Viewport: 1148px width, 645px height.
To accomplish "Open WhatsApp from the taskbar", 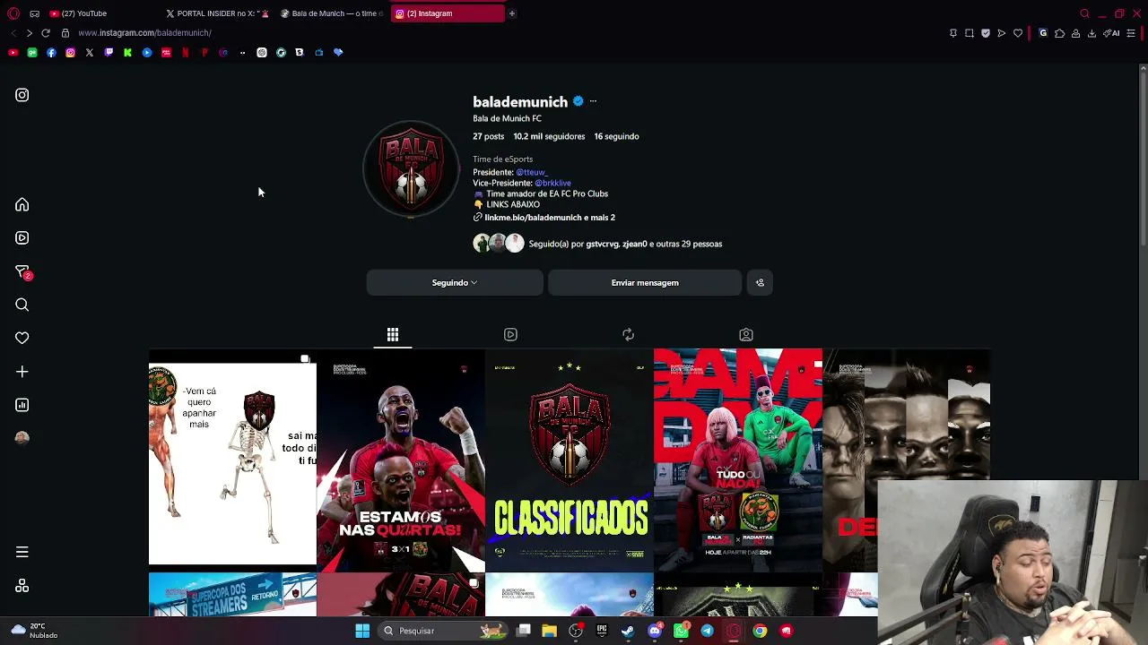I will [681, 631].
